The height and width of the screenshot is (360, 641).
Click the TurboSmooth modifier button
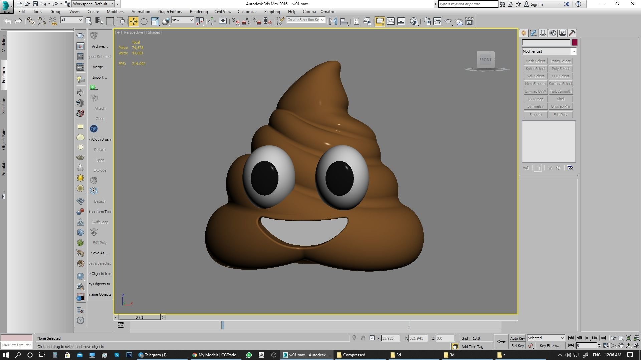pos(561,91)
